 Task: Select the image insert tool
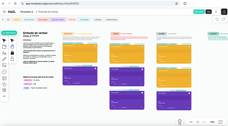[4, 65]
